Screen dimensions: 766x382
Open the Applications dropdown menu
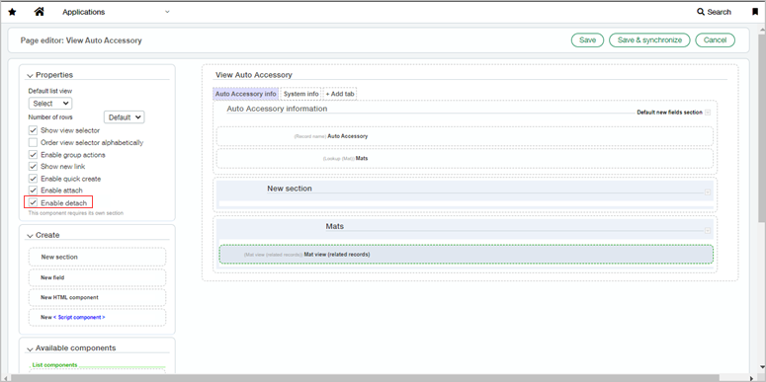coord(116,12)
